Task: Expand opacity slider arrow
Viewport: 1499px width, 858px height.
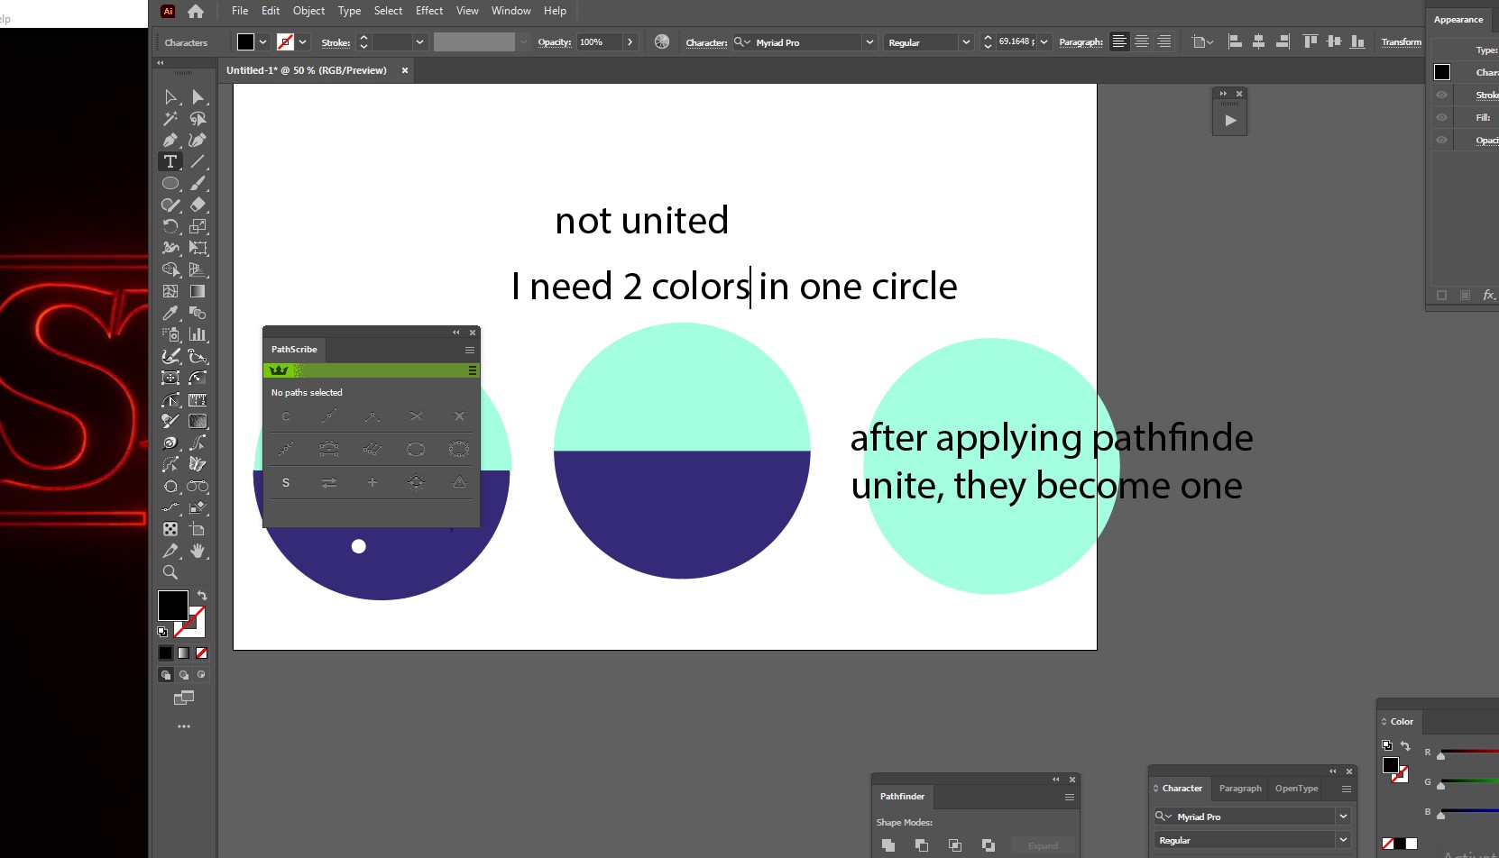Action: (x=630, y=41)
